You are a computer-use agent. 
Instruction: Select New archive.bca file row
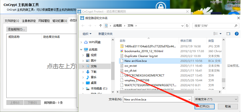coord(170,61)
